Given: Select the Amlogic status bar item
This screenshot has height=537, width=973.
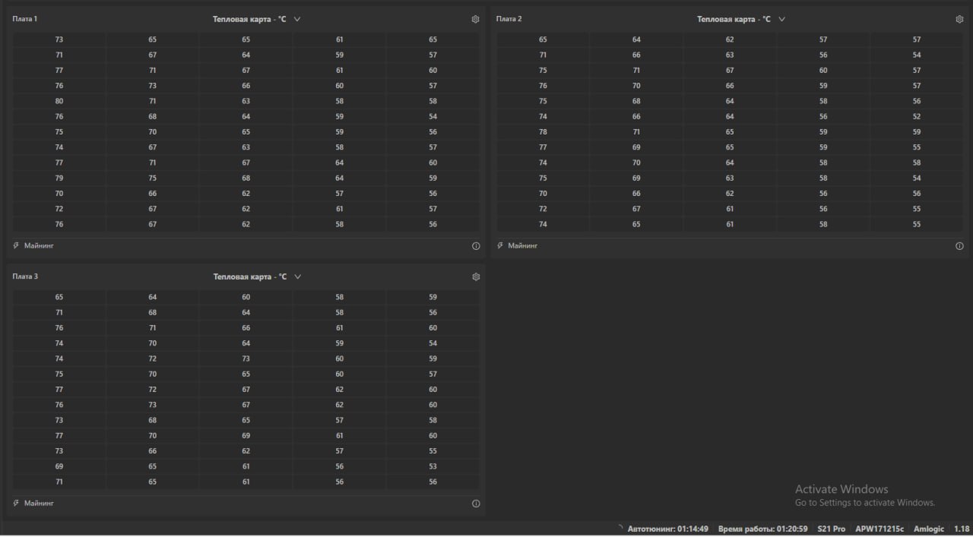Looking at the screenshot, I should click(929, 529).
